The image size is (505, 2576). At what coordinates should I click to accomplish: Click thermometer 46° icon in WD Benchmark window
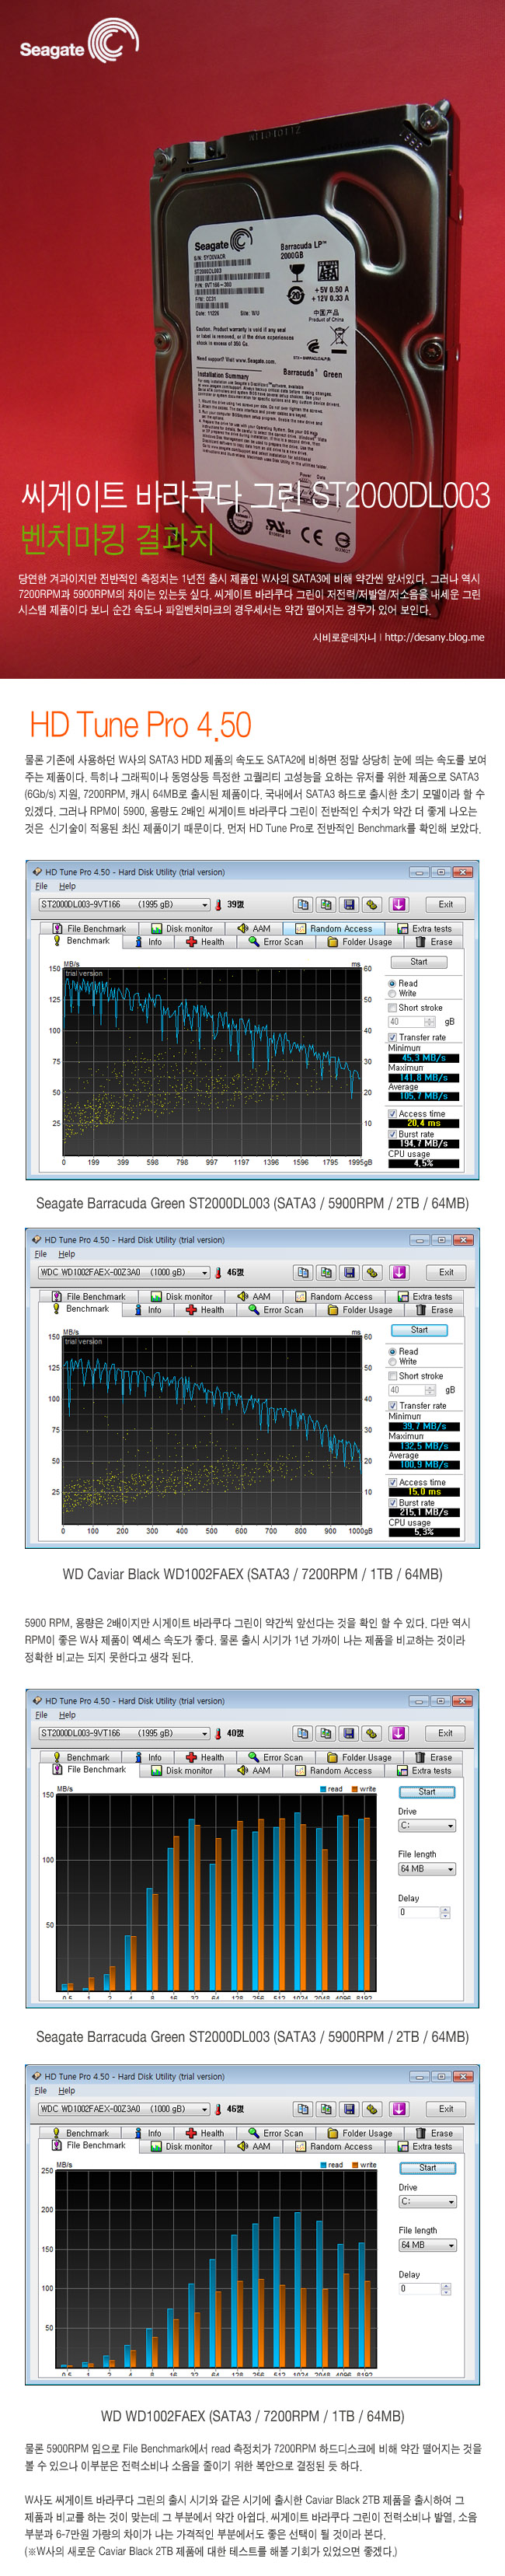218,1272
